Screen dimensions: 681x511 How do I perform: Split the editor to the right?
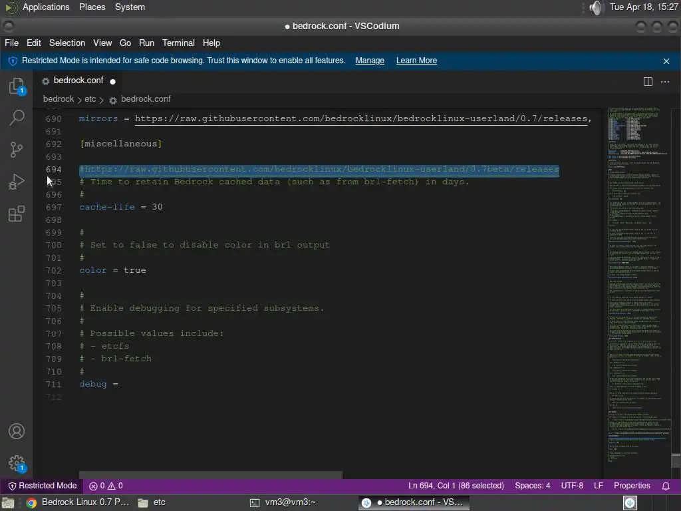[648, 81]
